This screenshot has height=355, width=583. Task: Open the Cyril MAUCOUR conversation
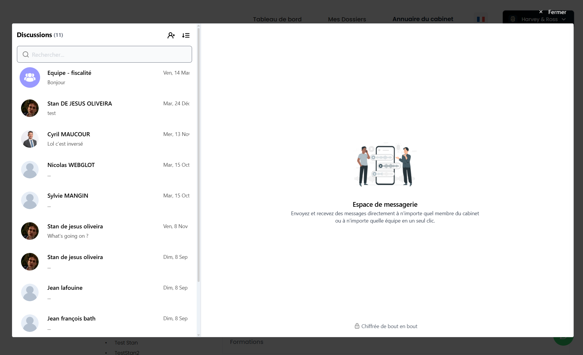pyautogui.click(x=104, y=139)
